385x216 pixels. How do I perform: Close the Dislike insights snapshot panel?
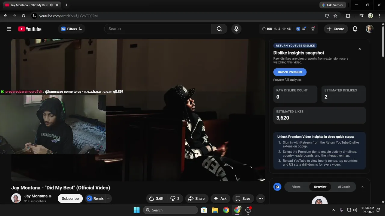tap(359, 49)
